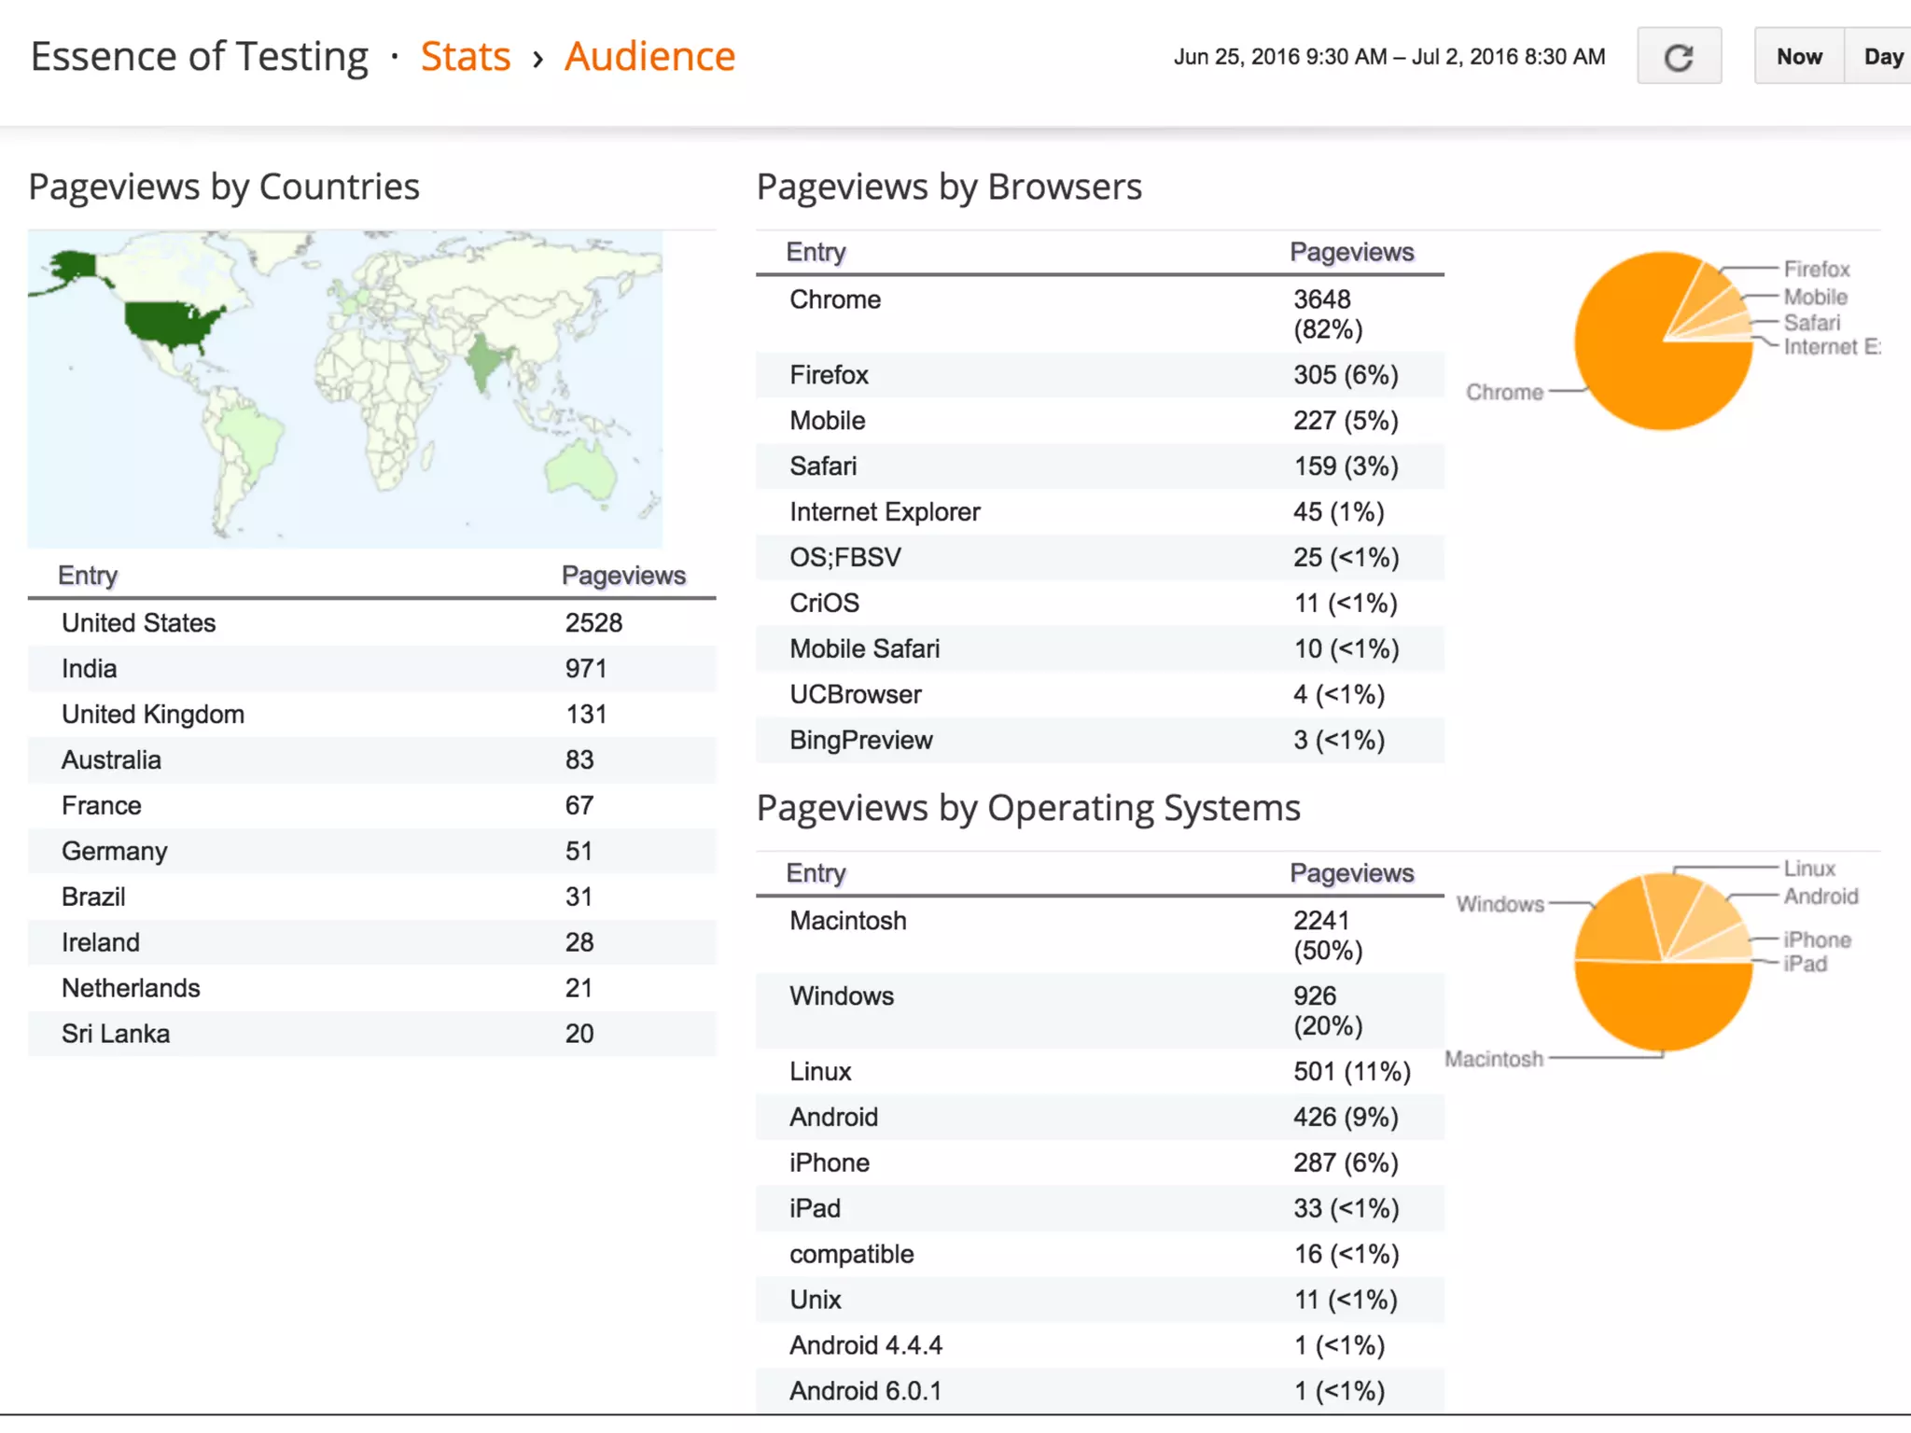Click the Macintosh slice of OS pie chart
Image resolution: width=1911 pixels, height=1433 pixels.
click(x=1663, y=1008)
